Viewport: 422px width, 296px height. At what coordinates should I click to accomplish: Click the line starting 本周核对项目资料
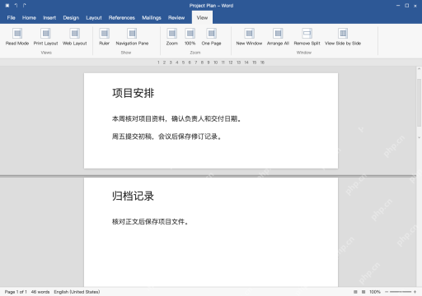(177, 118)
